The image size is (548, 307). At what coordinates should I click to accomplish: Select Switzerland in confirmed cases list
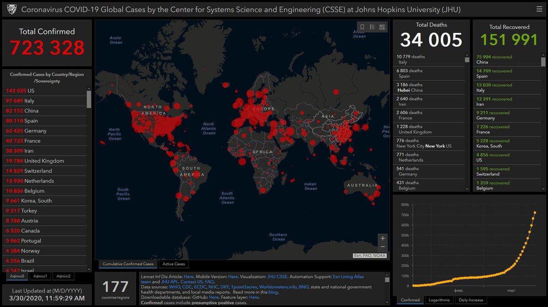44,171
